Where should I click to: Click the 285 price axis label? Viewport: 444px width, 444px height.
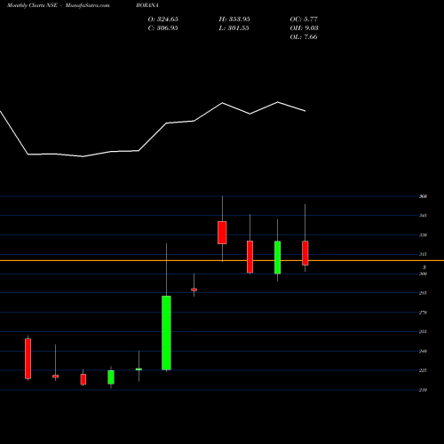(x=423, y=293)
